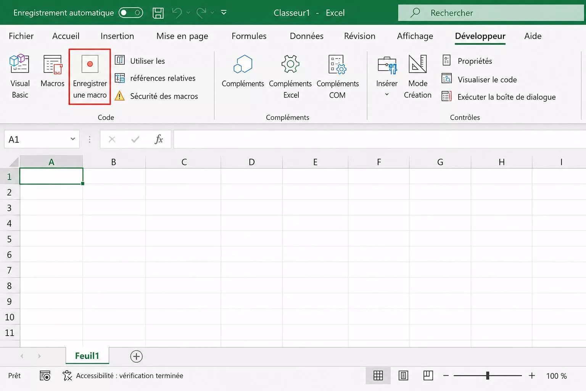Open the undo history dropdown arrow
Image resolution: width=586 pixels, height=391 pixels.
(188, 13)
